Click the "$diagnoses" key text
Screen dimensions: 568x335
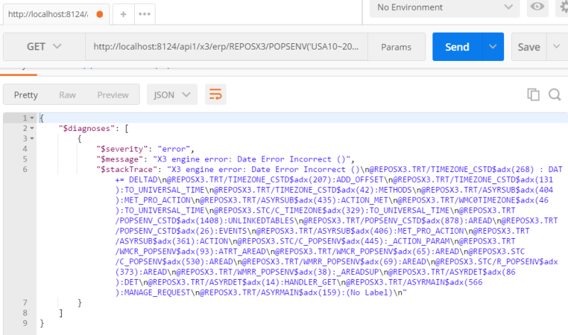87,128
